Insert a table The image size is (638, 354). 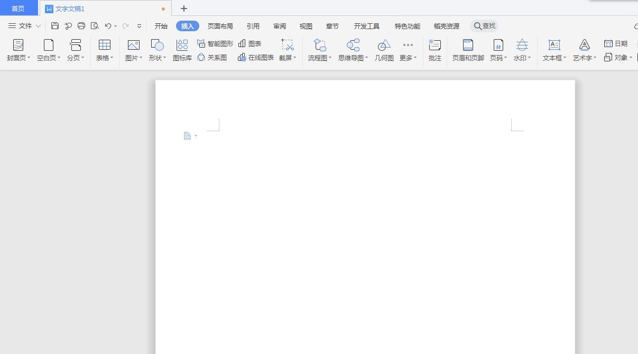click(x=104, y=50)
